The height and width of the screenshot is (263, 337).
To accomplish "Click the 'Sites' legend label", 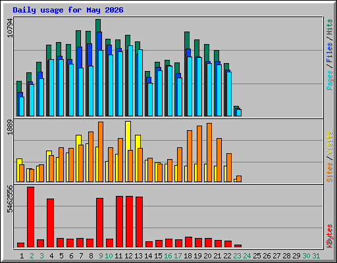I will 329,172.
